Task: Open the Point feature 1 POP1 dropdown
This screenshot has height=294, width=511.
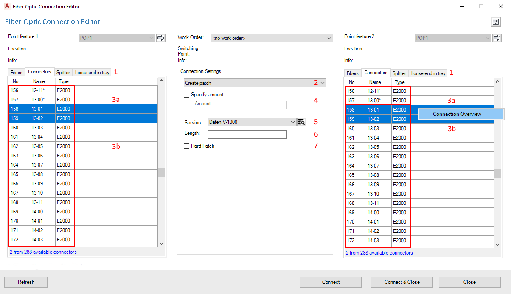Action: 117,38
